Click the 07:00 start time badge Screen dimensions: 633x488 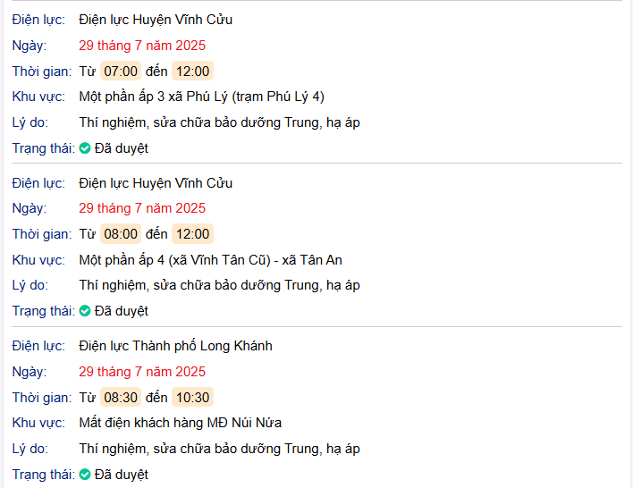(x=121, y=72)
